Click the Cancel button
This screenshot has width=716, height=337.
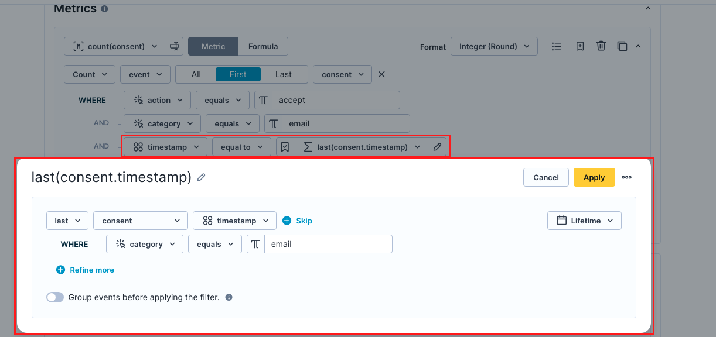546,177
